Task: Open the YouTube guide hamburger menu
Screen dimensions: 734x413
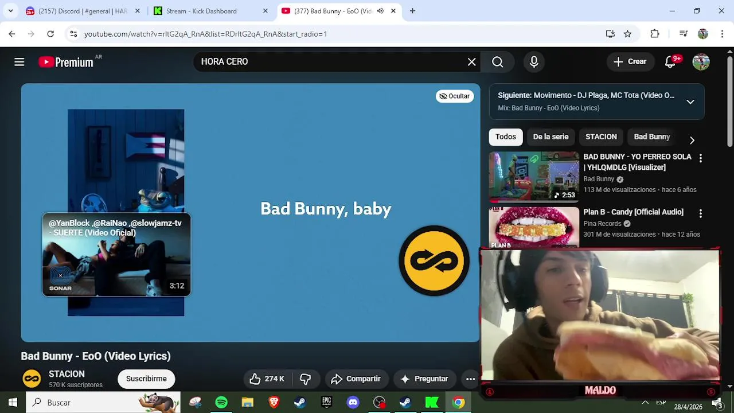Action: coord(19,62)
